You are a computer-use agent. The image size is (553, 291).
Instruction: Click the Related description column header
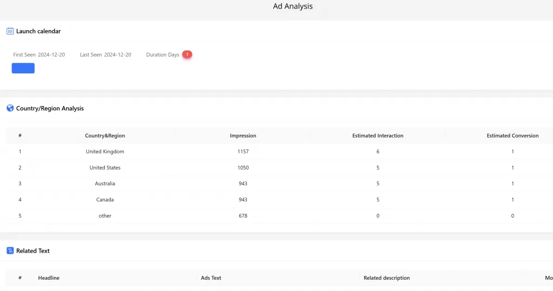(x=387, y=278)
